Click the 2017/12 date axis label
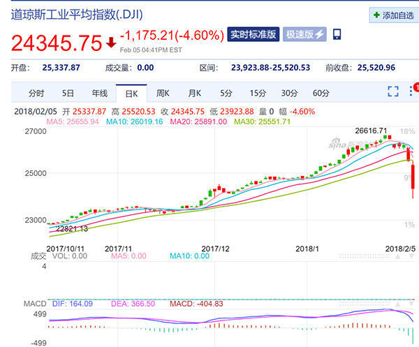Screen dimensions: 419x347 click(215, 249)
